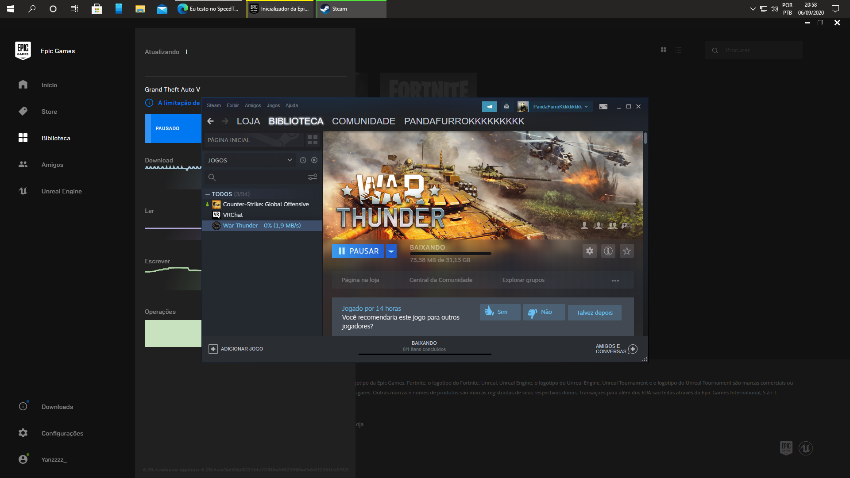Open Epic Biblioteca section
The height and width of the screenshot is (478, 850).
click(55, 138)
